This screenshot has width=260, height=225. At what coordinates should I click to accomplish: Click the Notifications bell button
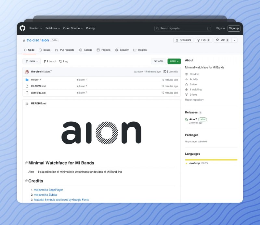point(183,40)
